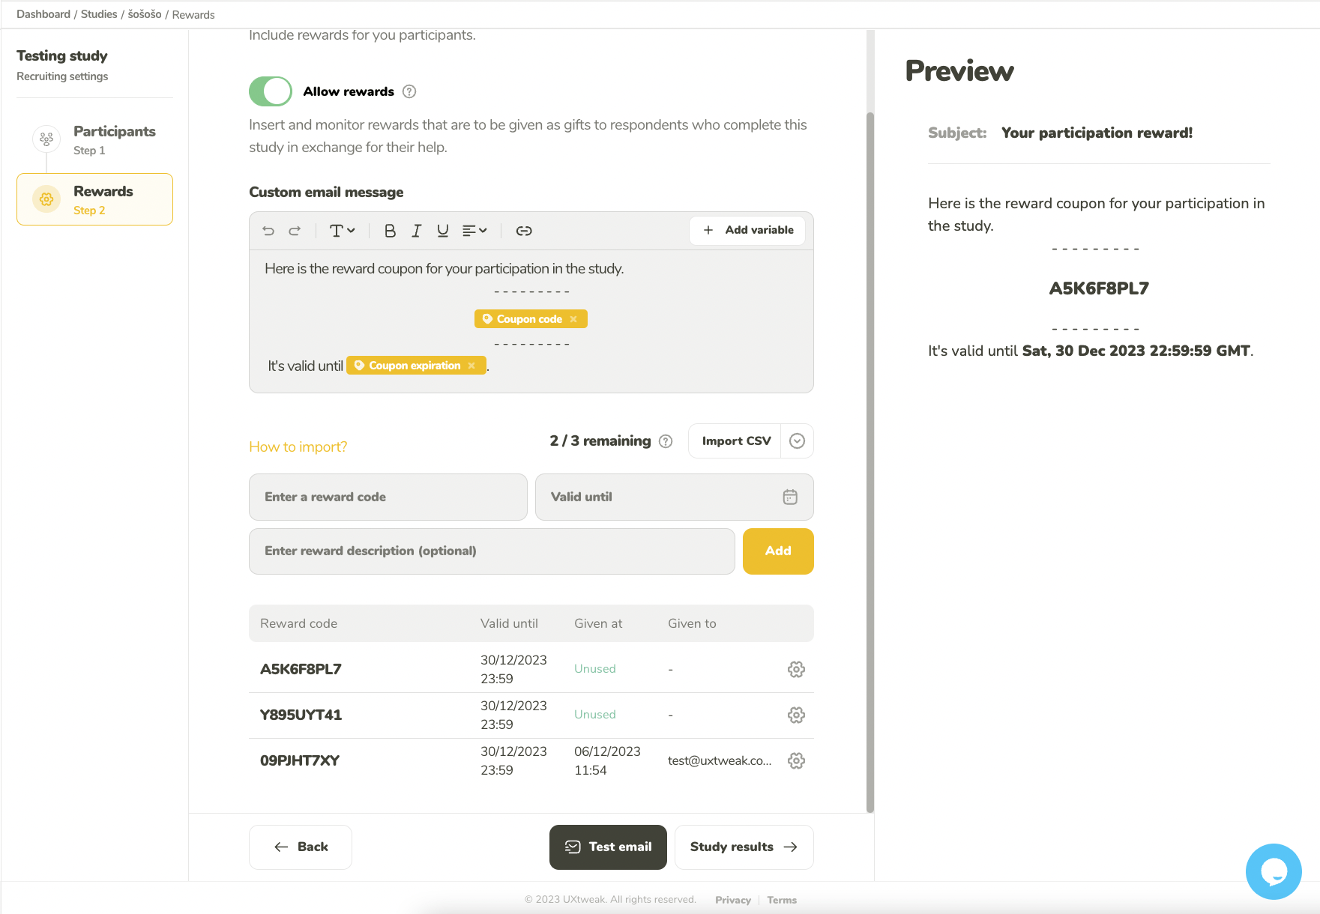Click the calendar icon in Valid until field
Image resolution: width=1320 pixels, height=914 pixels.
point(790,497)
